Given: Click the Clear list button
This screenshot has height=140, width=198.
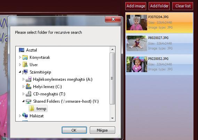Looking at the screenshot, I should 183,6.
